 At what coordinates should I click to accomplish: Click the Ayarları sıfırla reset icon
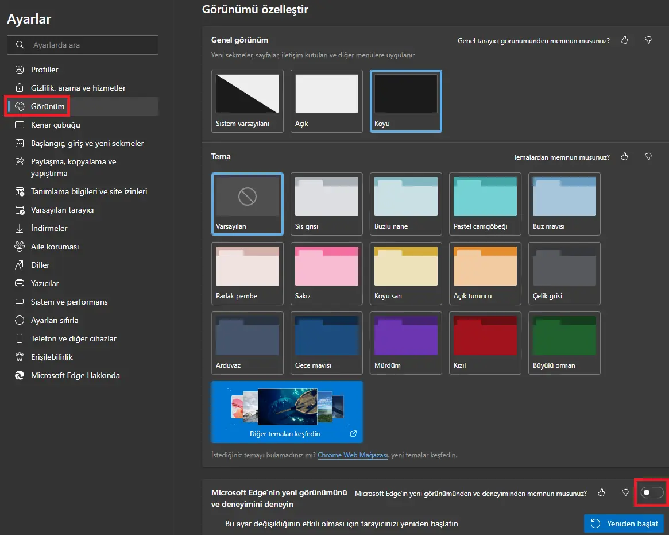tap(20, 320)
